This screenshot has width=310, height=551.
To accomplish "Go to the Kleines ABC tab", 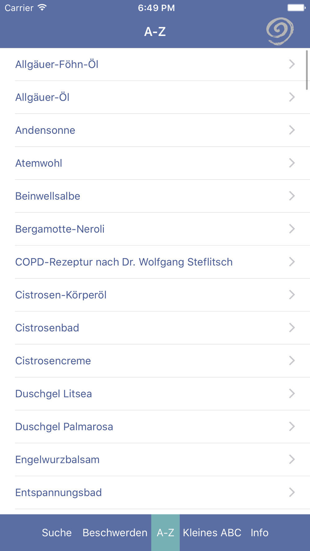I will [212, 532].
